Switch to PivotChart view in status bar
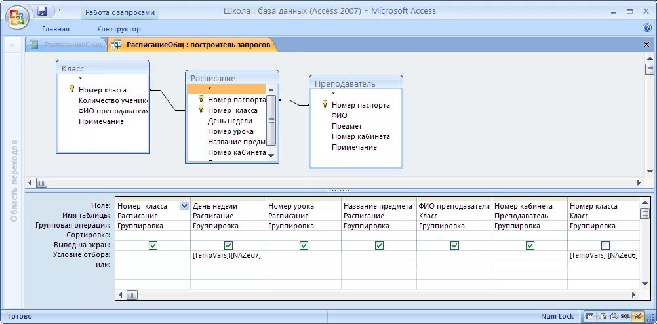Image resolution: width=657 pixels, height=324 pixels. click(614, 316)
